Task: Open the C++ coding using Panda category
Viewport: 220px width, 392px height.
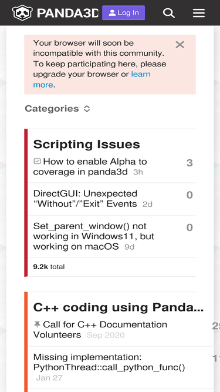Action: point(119,307)
